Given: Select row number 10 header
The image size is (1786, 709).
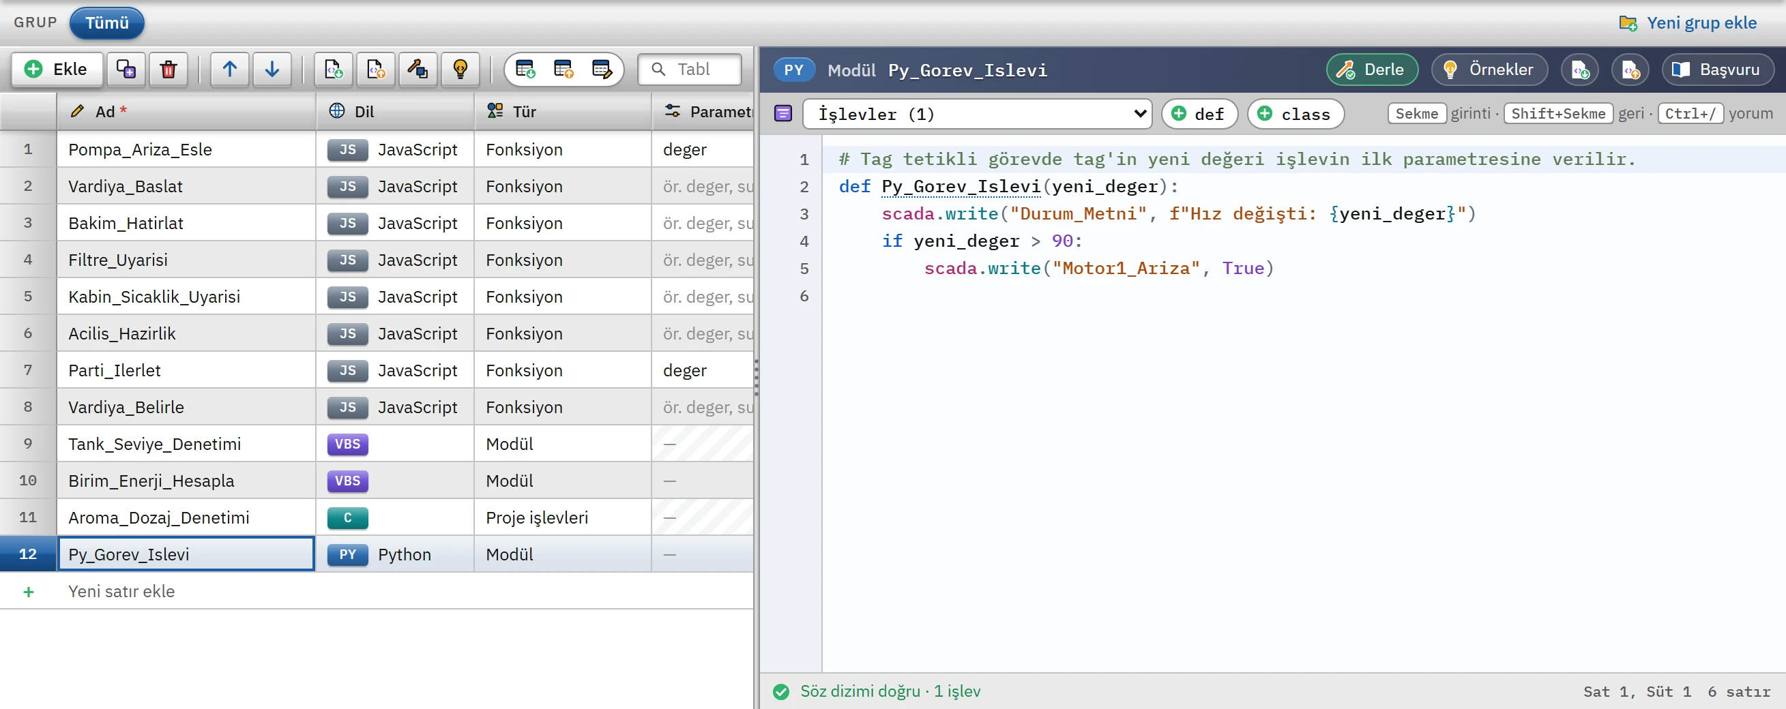Looking at the screenshot, I should pos(28,481).
